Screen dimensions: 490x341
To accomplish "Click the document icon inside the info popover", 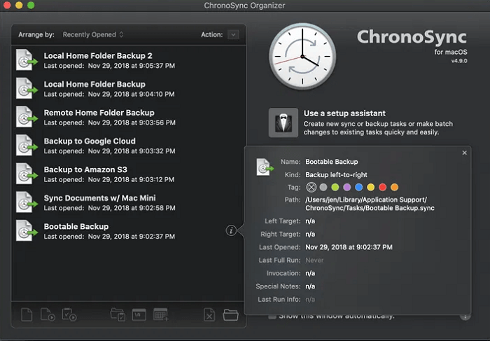I will click(x=265, y=167).
